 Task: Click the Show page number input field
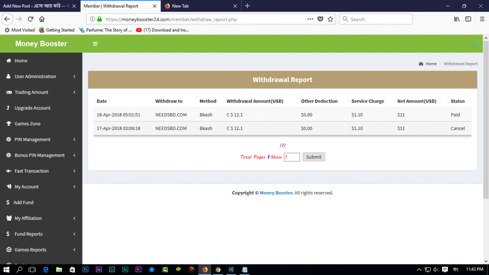pyautogui.click(x=291, y=157)
